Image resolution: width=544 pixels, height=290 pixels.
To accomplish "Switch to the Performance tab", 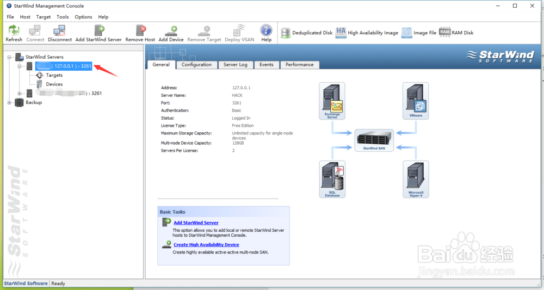I will tap(299, 65).
